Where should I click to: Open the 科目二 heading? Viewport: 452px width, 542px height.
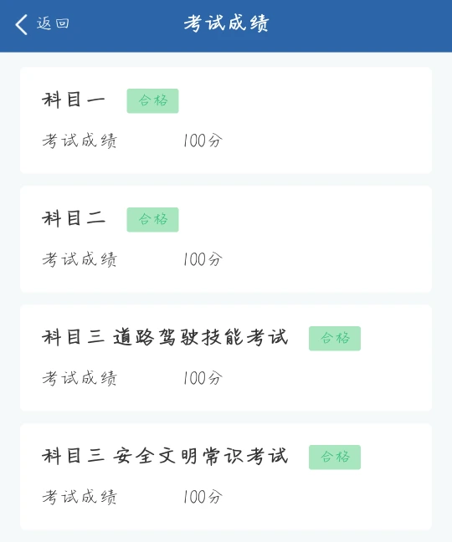tap(74, 218)
